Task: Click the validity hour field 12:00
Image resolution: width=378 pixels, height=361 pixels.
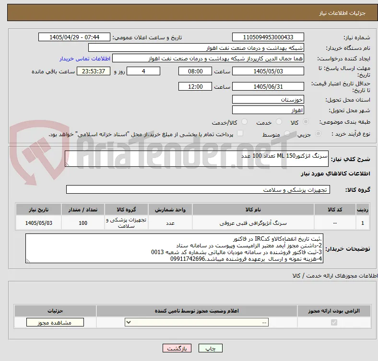Action: click(195, 86)
